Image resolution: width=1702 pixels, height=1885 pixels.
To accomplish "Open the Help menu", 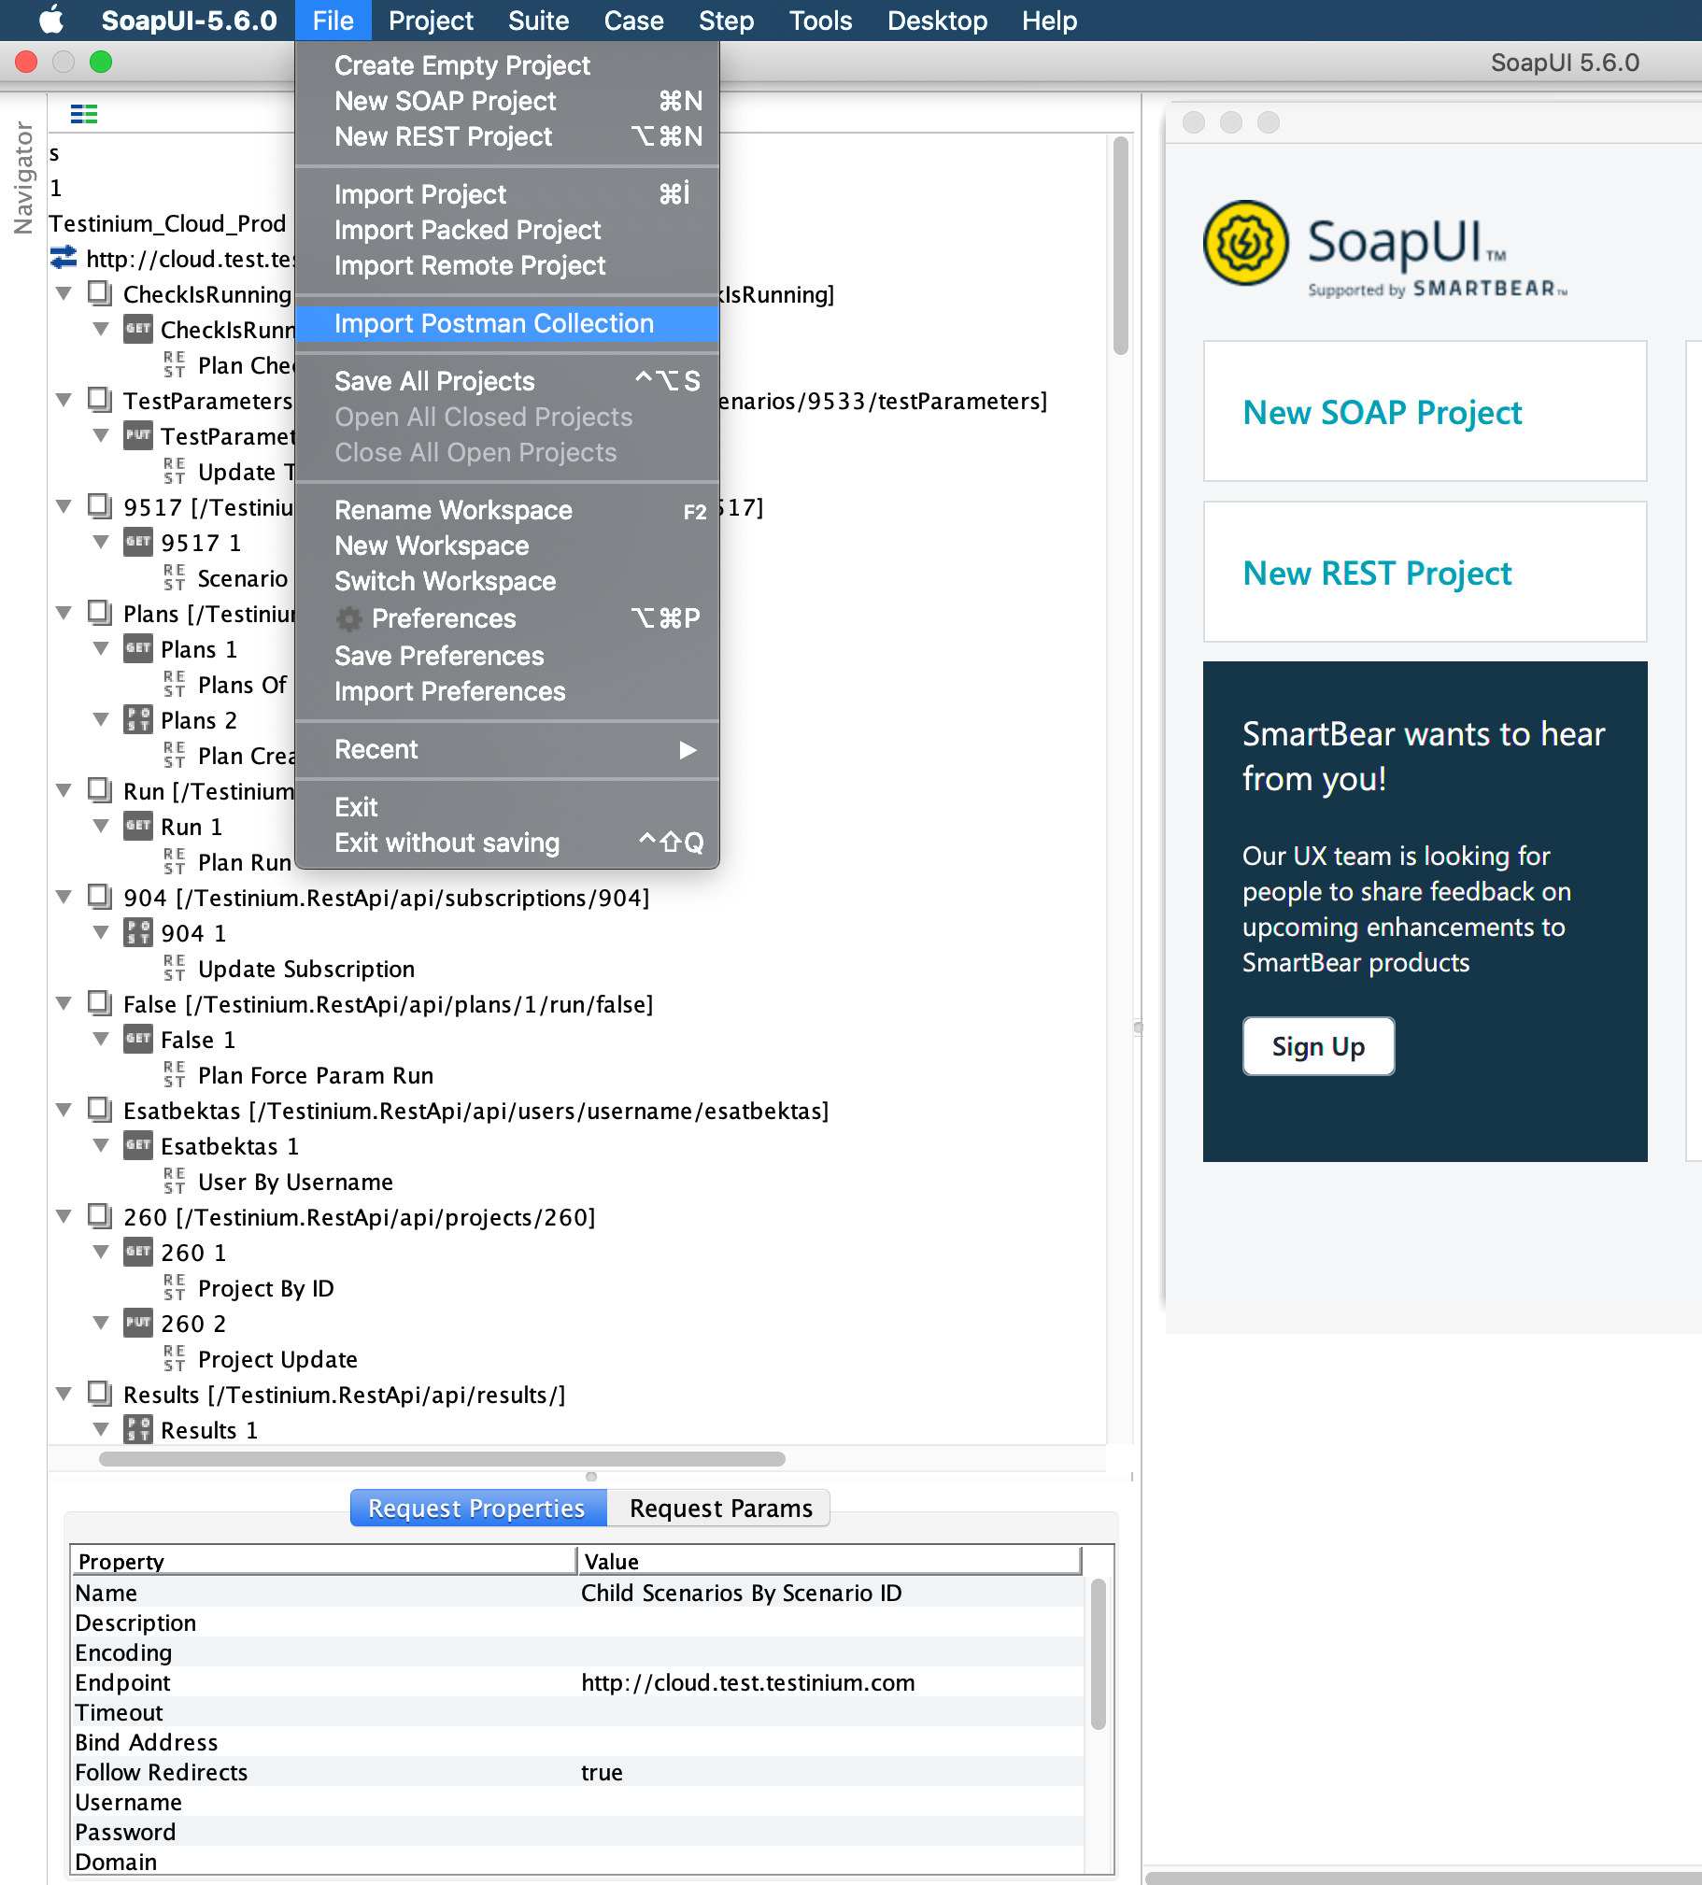I will (1049, 21).
